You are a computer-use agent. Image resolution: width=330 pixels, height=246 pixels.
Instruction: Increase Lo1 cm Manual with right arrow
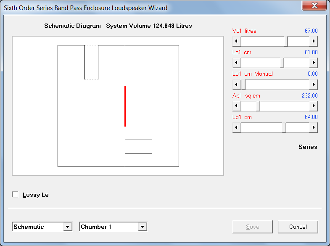313,85
